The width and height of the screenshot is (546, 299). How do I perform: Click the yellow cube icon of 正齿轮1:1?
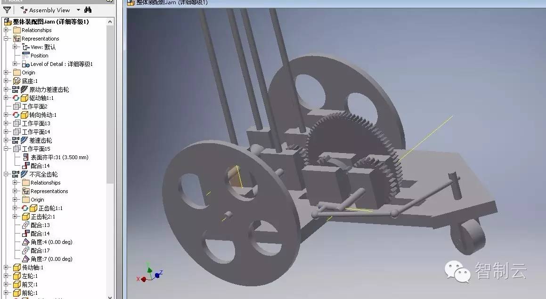pos(33,208)
